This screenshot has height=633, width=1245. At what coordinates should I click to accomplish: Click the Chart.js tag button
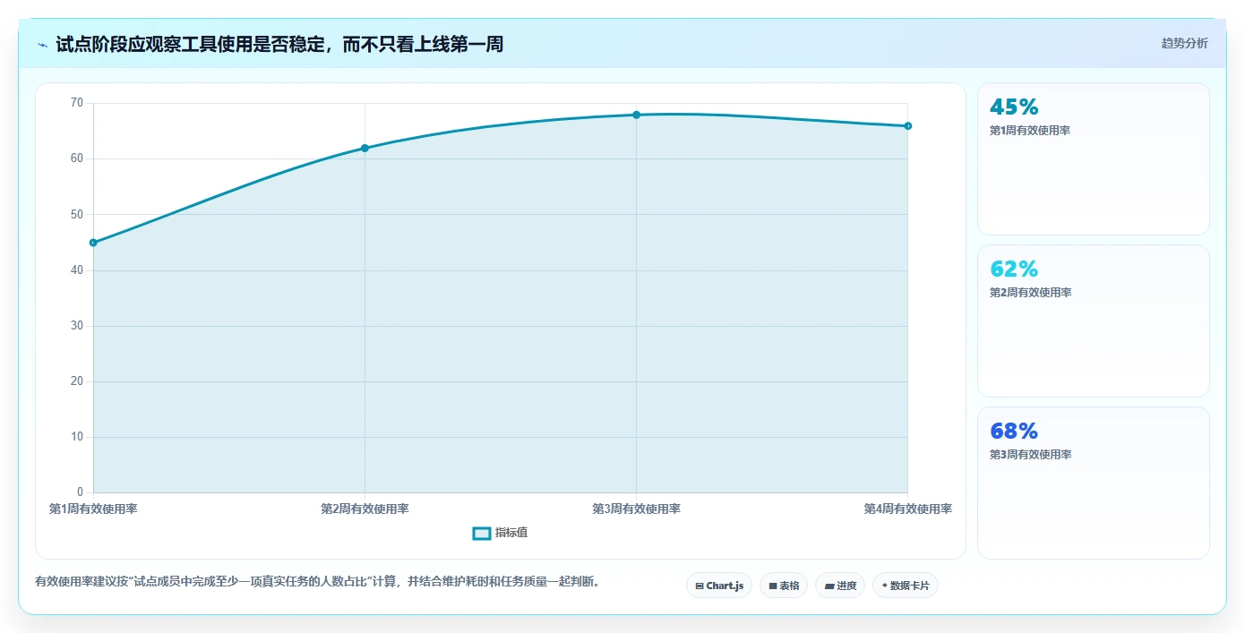click(x=719, y=586)
